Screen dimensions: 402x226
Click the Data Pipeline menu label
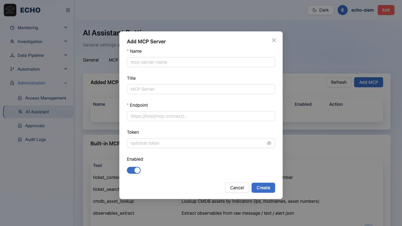31,55
